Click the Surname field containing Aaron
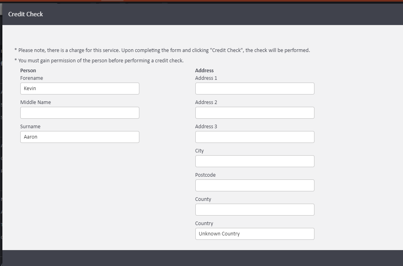The image size is (403, 266). pyautogui.click(x=79, y=137)
